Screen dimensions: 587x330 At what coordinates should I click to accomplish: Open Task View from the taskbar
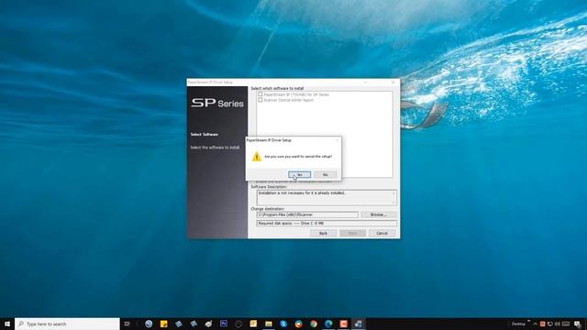127,324
